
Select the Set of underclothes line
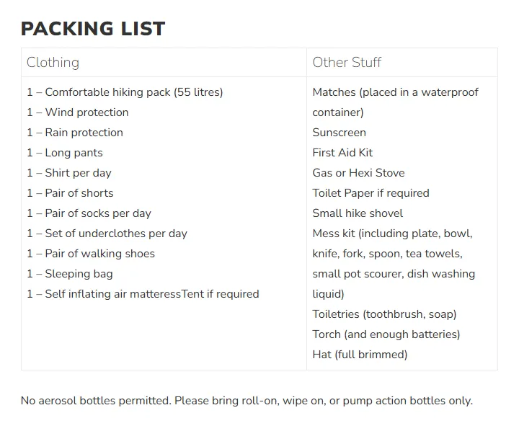tap(107, 234)
